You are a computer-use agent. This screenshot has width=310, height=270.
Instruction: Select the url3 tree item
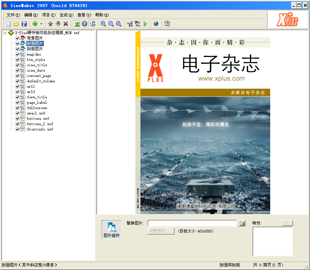(x=31, y=92)
